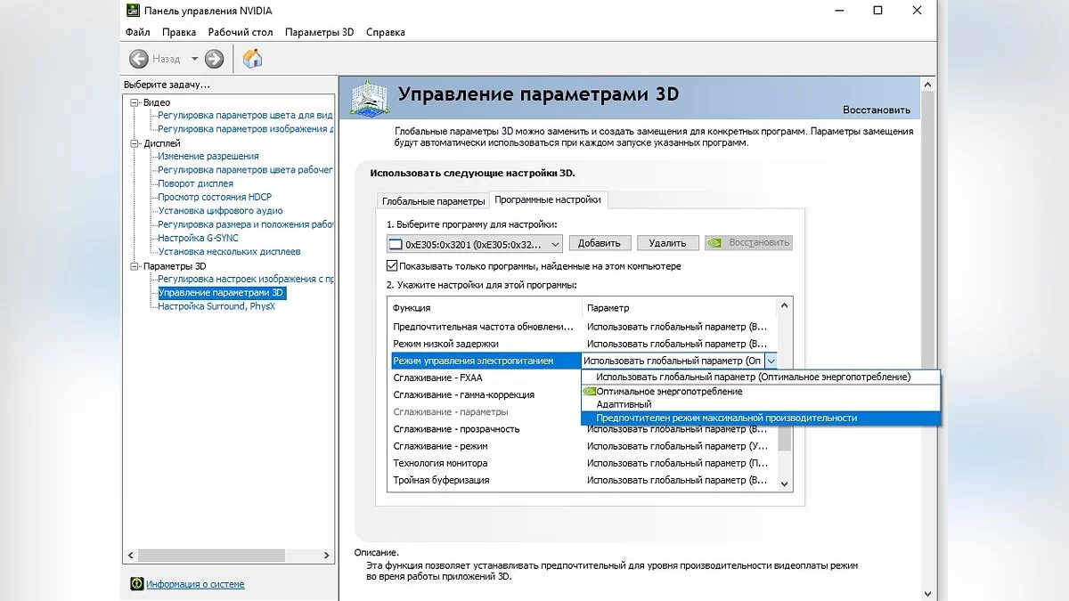Select Предпочтительная частота обновления row

(x=583, y=327)
